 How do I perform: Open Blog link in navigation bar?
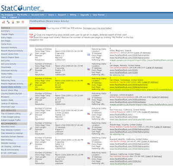[4, 17]
